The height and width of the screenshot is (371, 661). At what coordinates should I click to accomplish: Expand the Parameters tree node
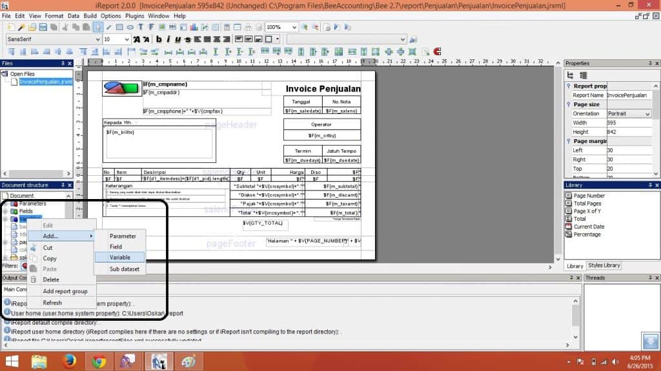[x=5, y=204]
